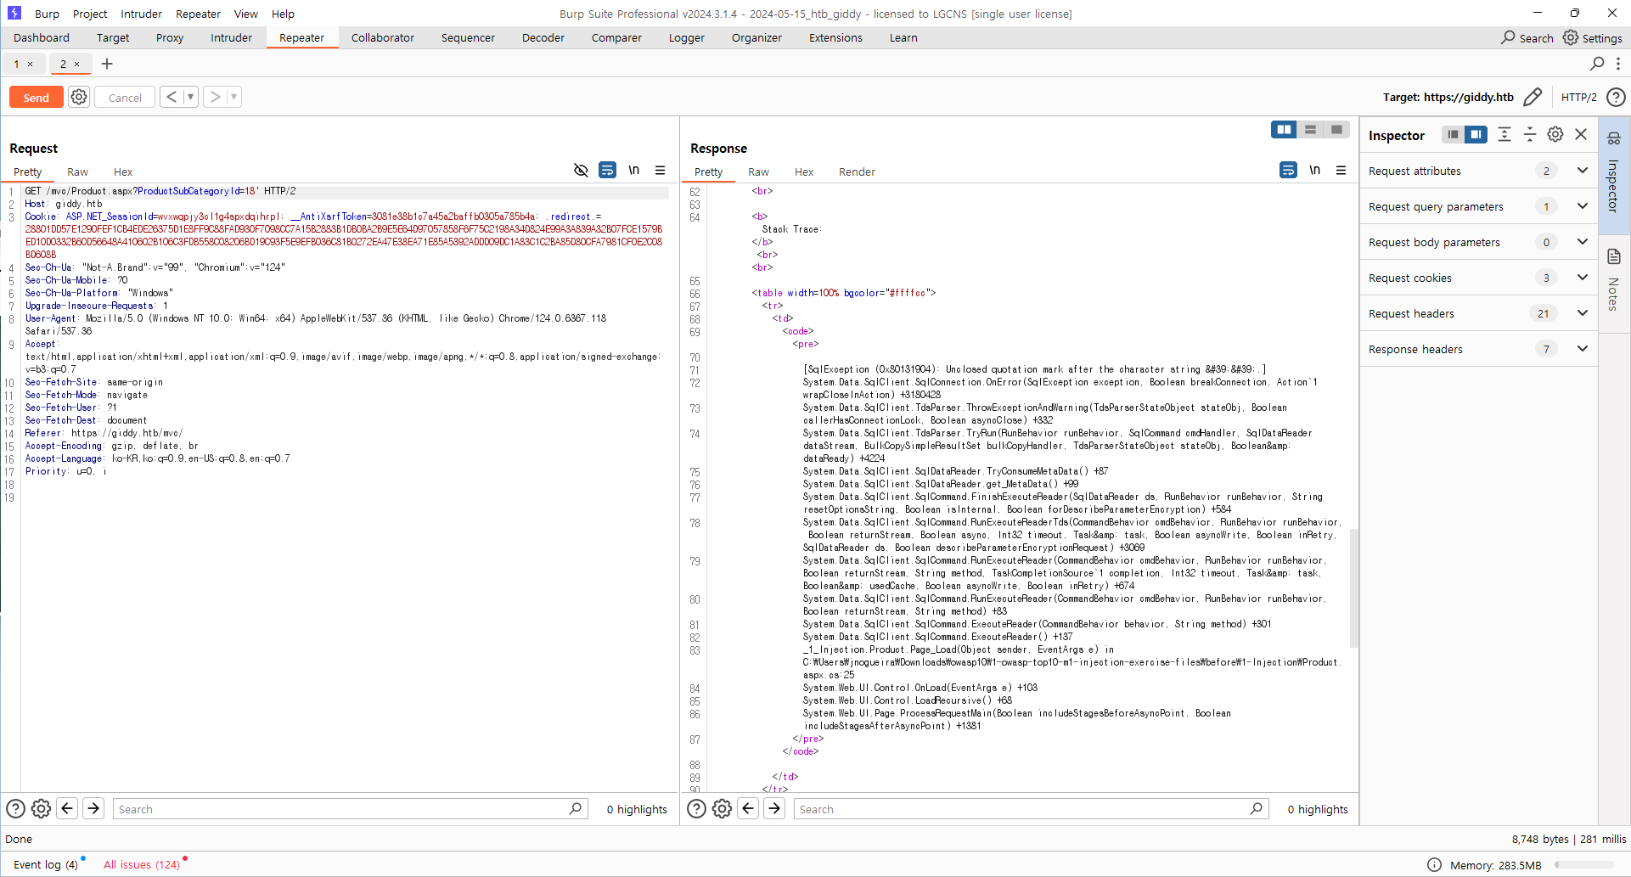Click the top Search button
This screenshot has width=1631, height=877.
(1527, 37)
